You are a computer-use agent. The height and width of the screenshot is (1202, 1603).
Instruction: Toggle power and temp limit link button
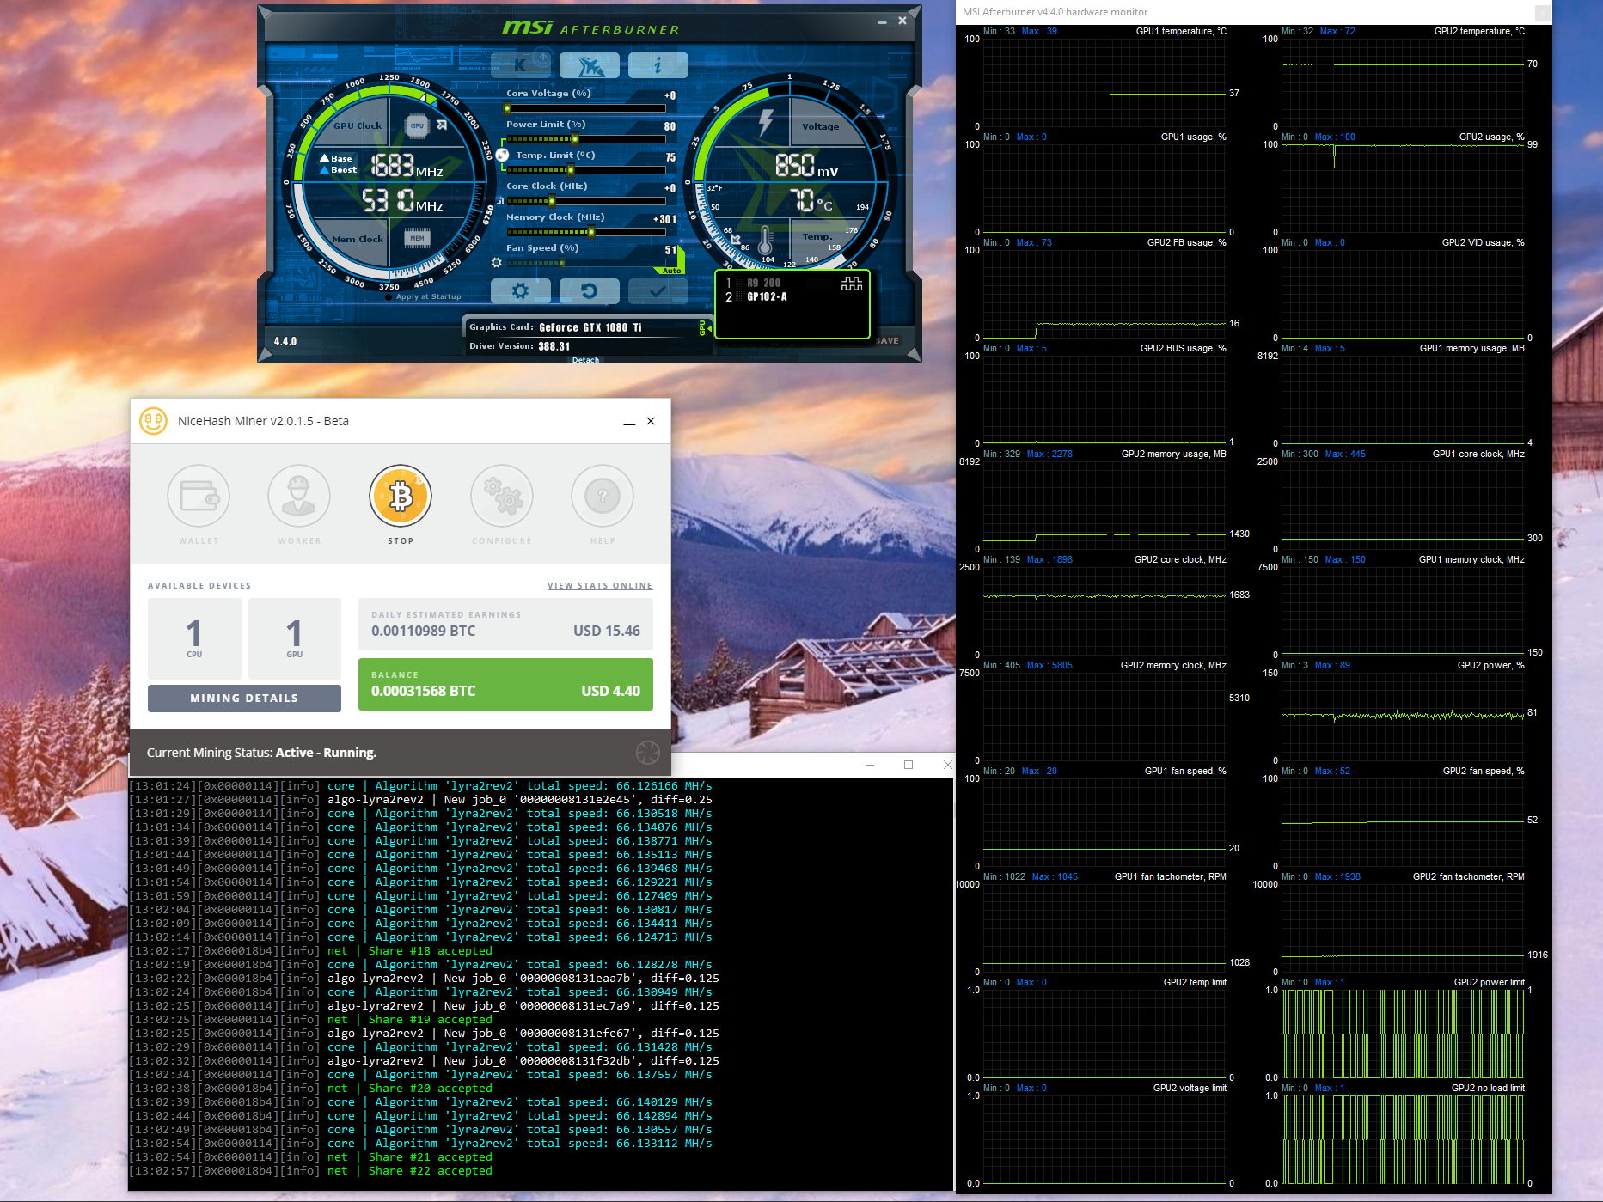coord(502,156)
